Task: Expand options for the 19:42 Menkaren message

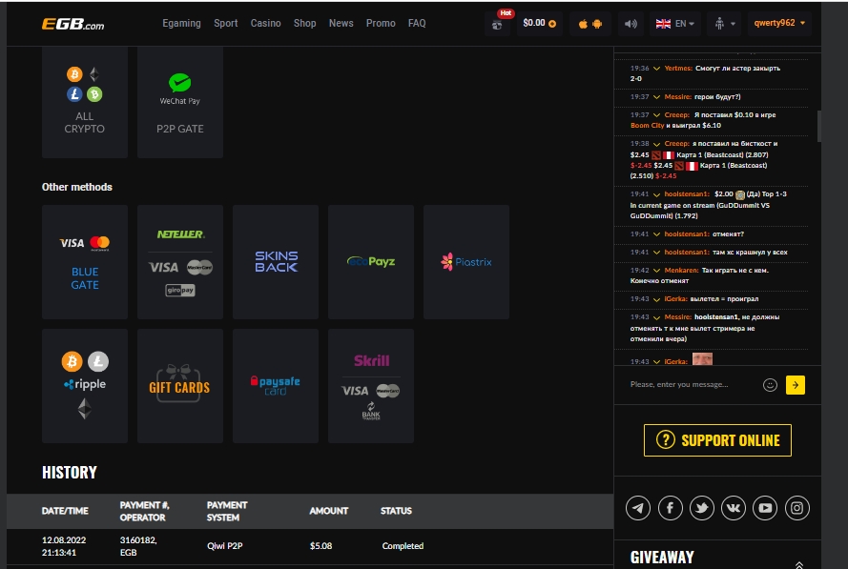Action: coord(656,271)
